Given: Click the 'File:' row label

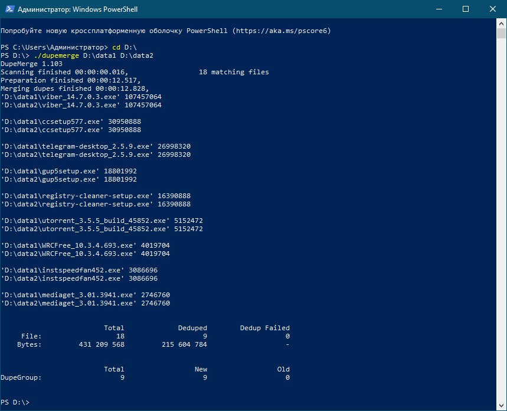Looking at the screenshot, I should point(31,336).
